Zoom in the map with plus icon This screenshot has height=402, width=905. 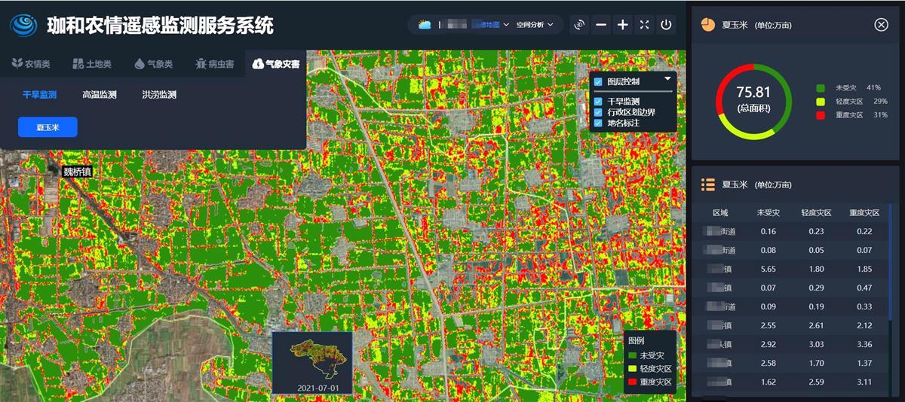point(623,25)
